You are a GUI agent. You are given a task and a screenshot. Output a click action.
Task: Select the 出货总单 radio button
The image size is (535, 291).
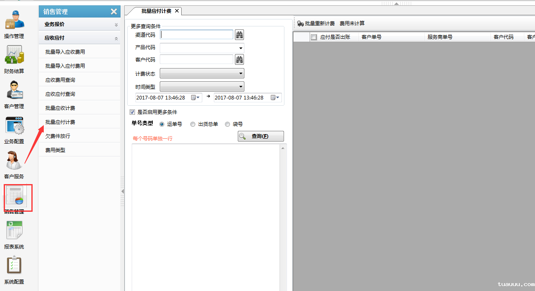pyautogui.click(x=192, y=124)
